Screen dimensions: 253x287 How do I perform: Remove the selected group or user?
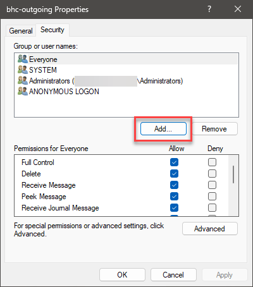pyautogui.click(x=214, y=129)
